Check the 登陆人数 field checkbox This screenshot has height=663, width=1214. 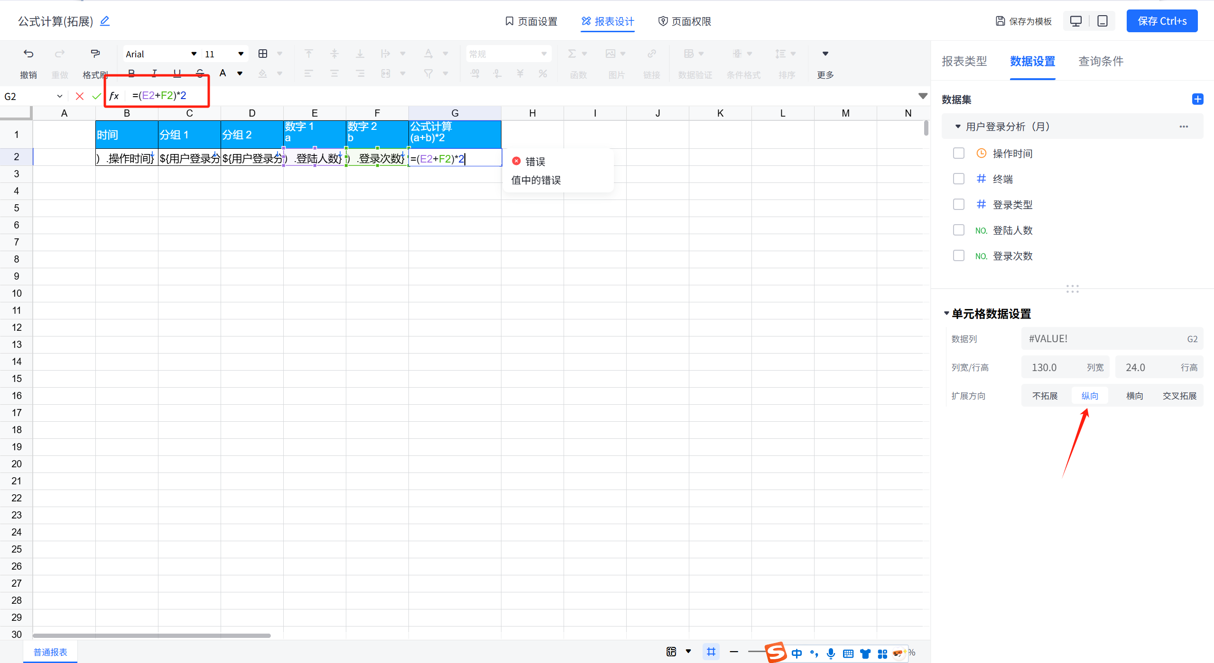pyautogui.click(x=959, y=230)
